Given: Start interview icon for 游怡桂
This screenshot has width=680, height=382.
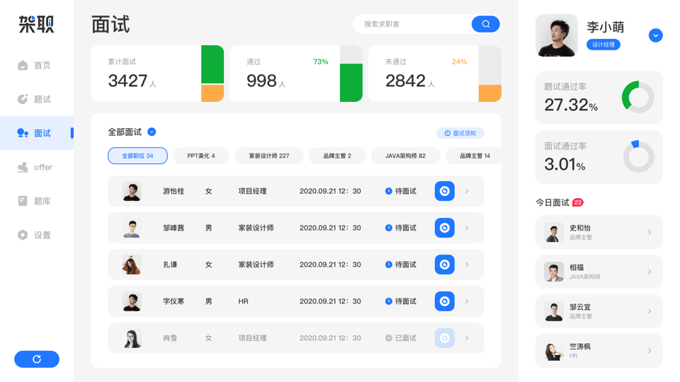Looking at the screenshot, I should [x=445, y=191].
